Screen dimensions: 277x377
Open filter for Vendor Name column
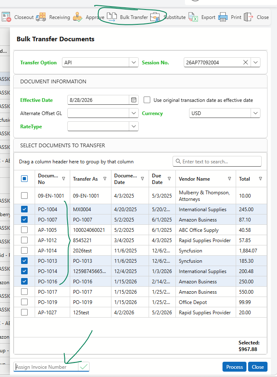point(230,179)
